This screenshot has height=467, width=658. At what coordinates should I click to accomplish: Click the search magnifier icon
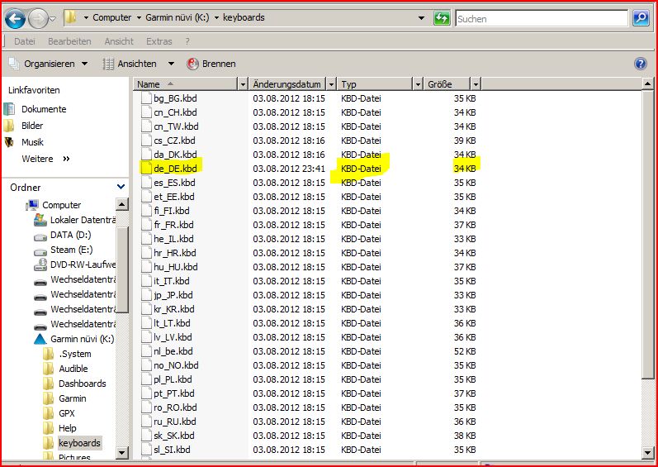641,17
